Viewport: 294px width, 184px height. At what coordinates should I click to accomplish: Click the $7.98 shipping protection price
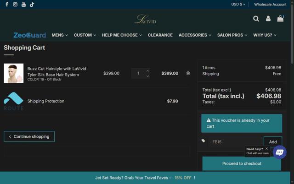coord(172,101)
